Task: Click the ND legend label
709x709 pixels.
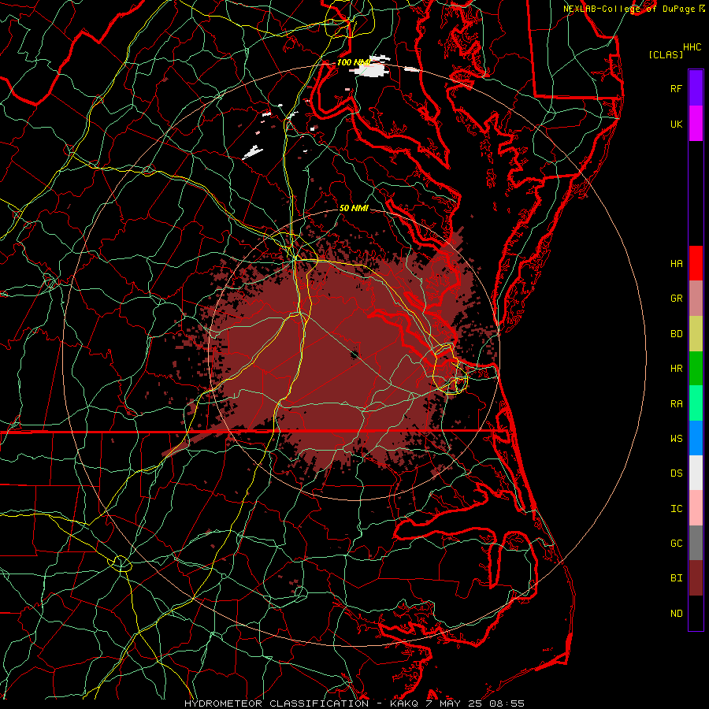Action: tap(676, 614)
